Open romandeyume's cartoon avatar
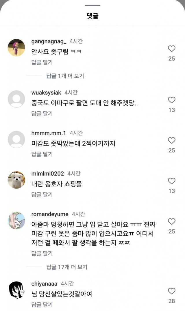This screenshot has width=185, height=311. pos(16,220)
